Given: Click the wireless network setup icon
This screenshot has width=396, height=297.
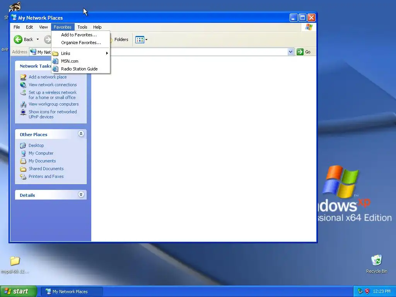Looking at the screenshot, I should point(23,93).
